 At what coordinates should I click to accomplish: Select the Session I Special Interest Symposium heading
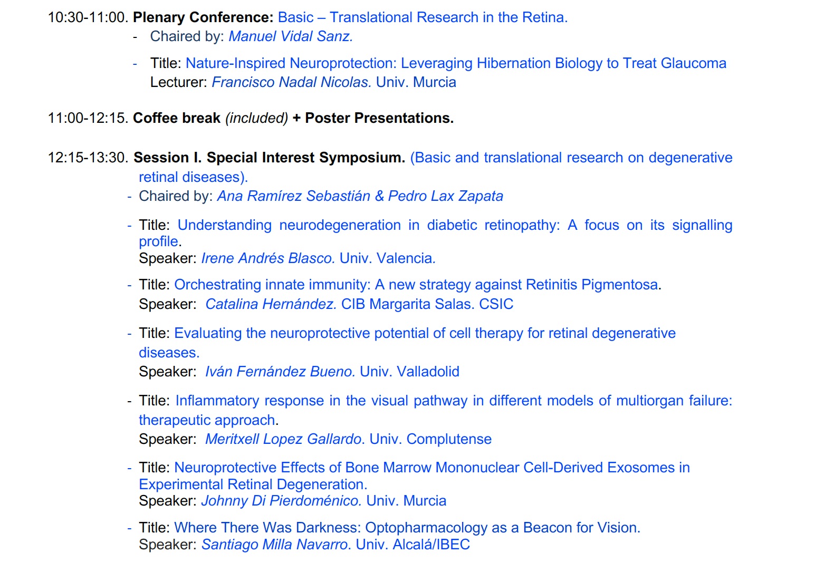(269, 158)
